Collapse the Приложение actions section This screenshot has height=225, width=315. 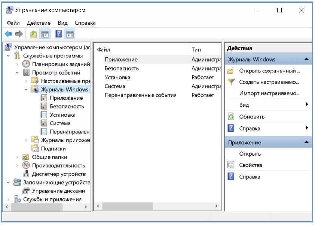306,142
